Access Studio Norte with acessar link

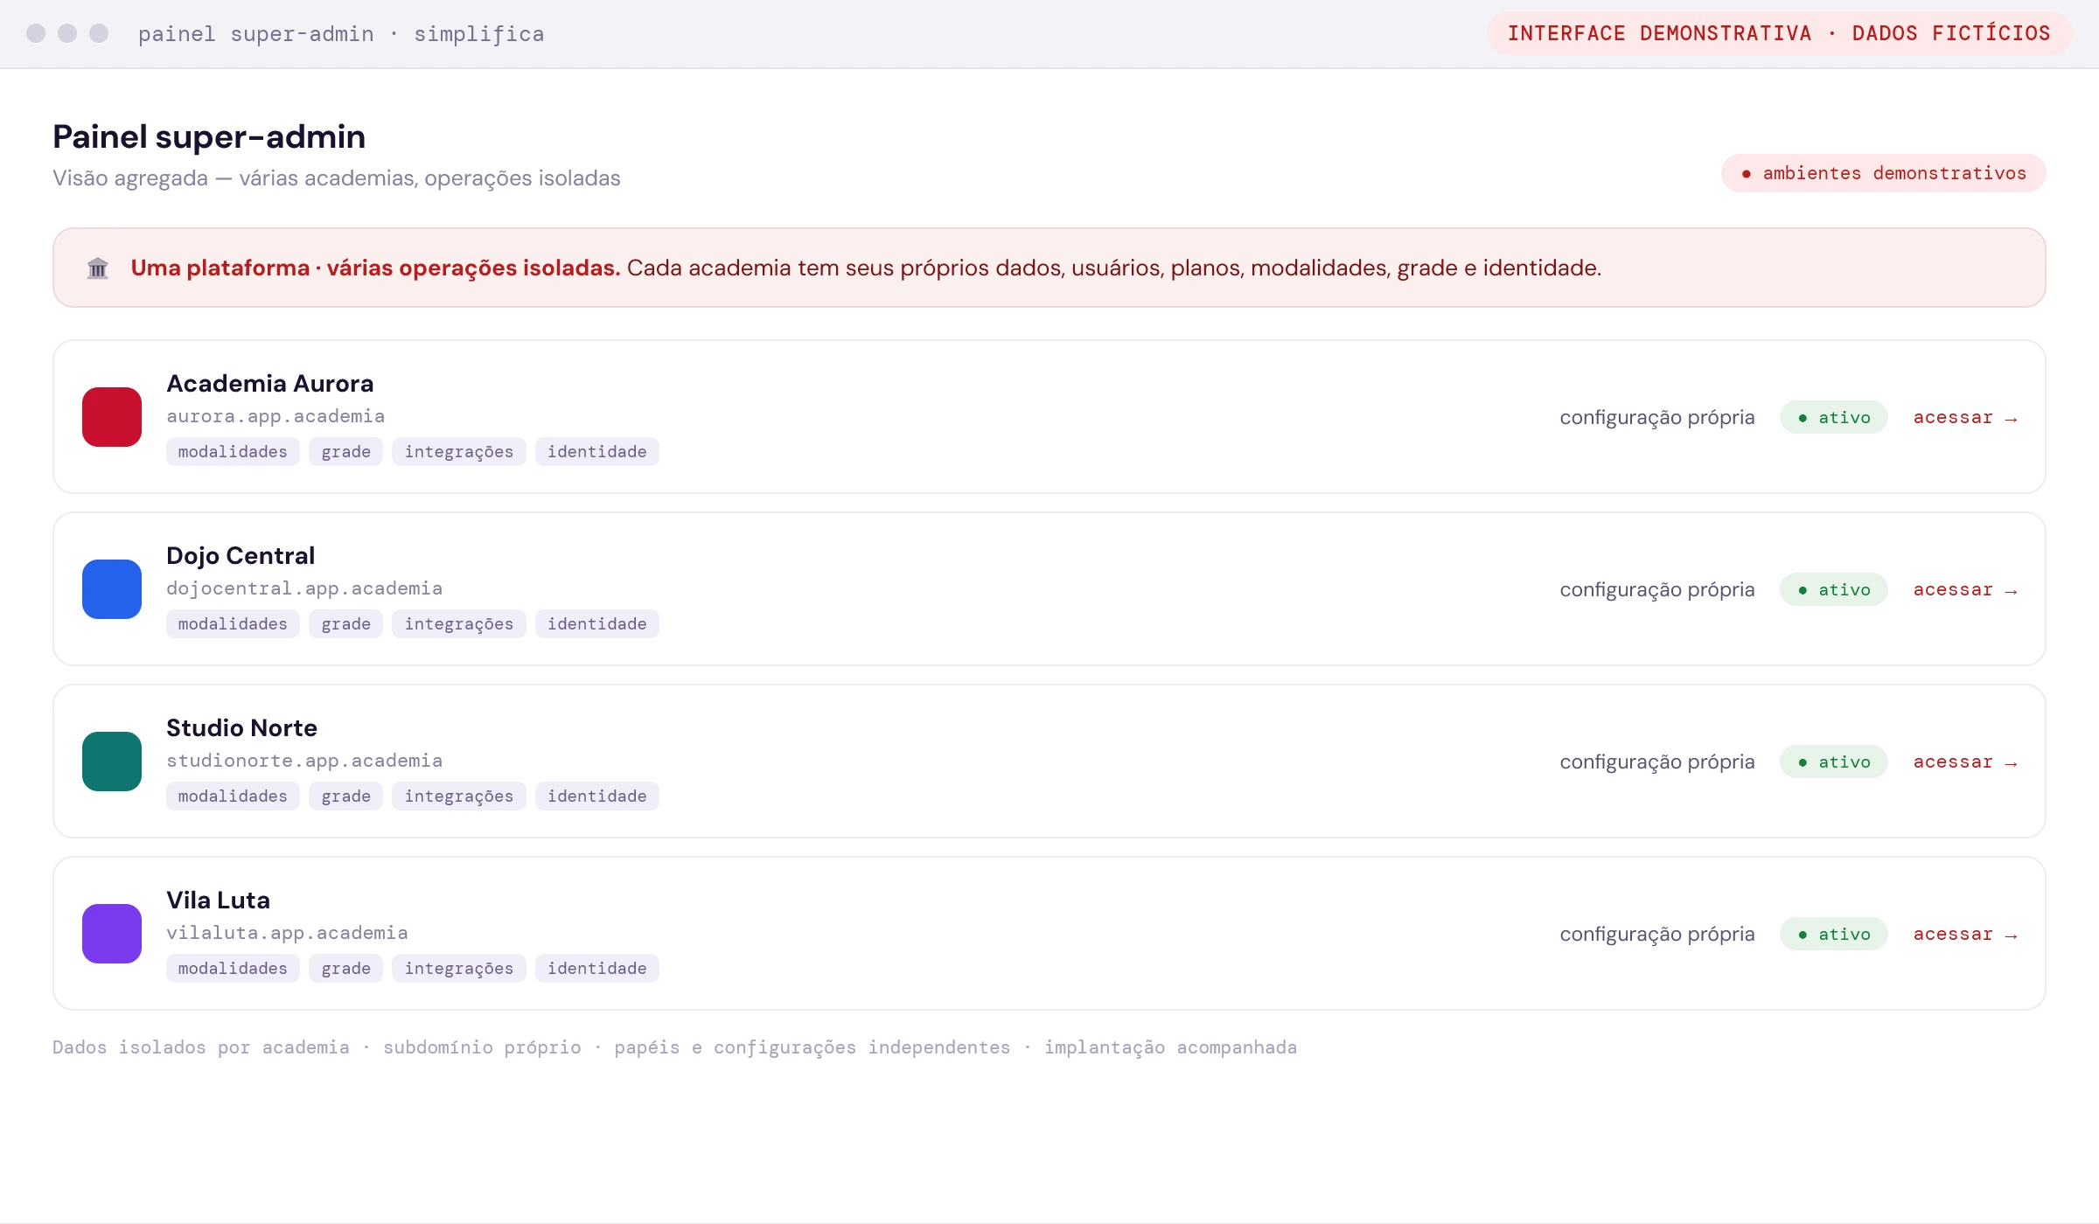pos(1965,762)
